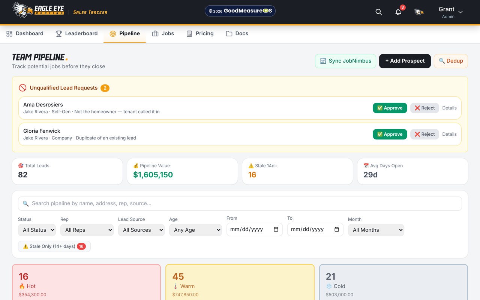
Task: Open the Jobs tab
Action: [x=163, y=34]
